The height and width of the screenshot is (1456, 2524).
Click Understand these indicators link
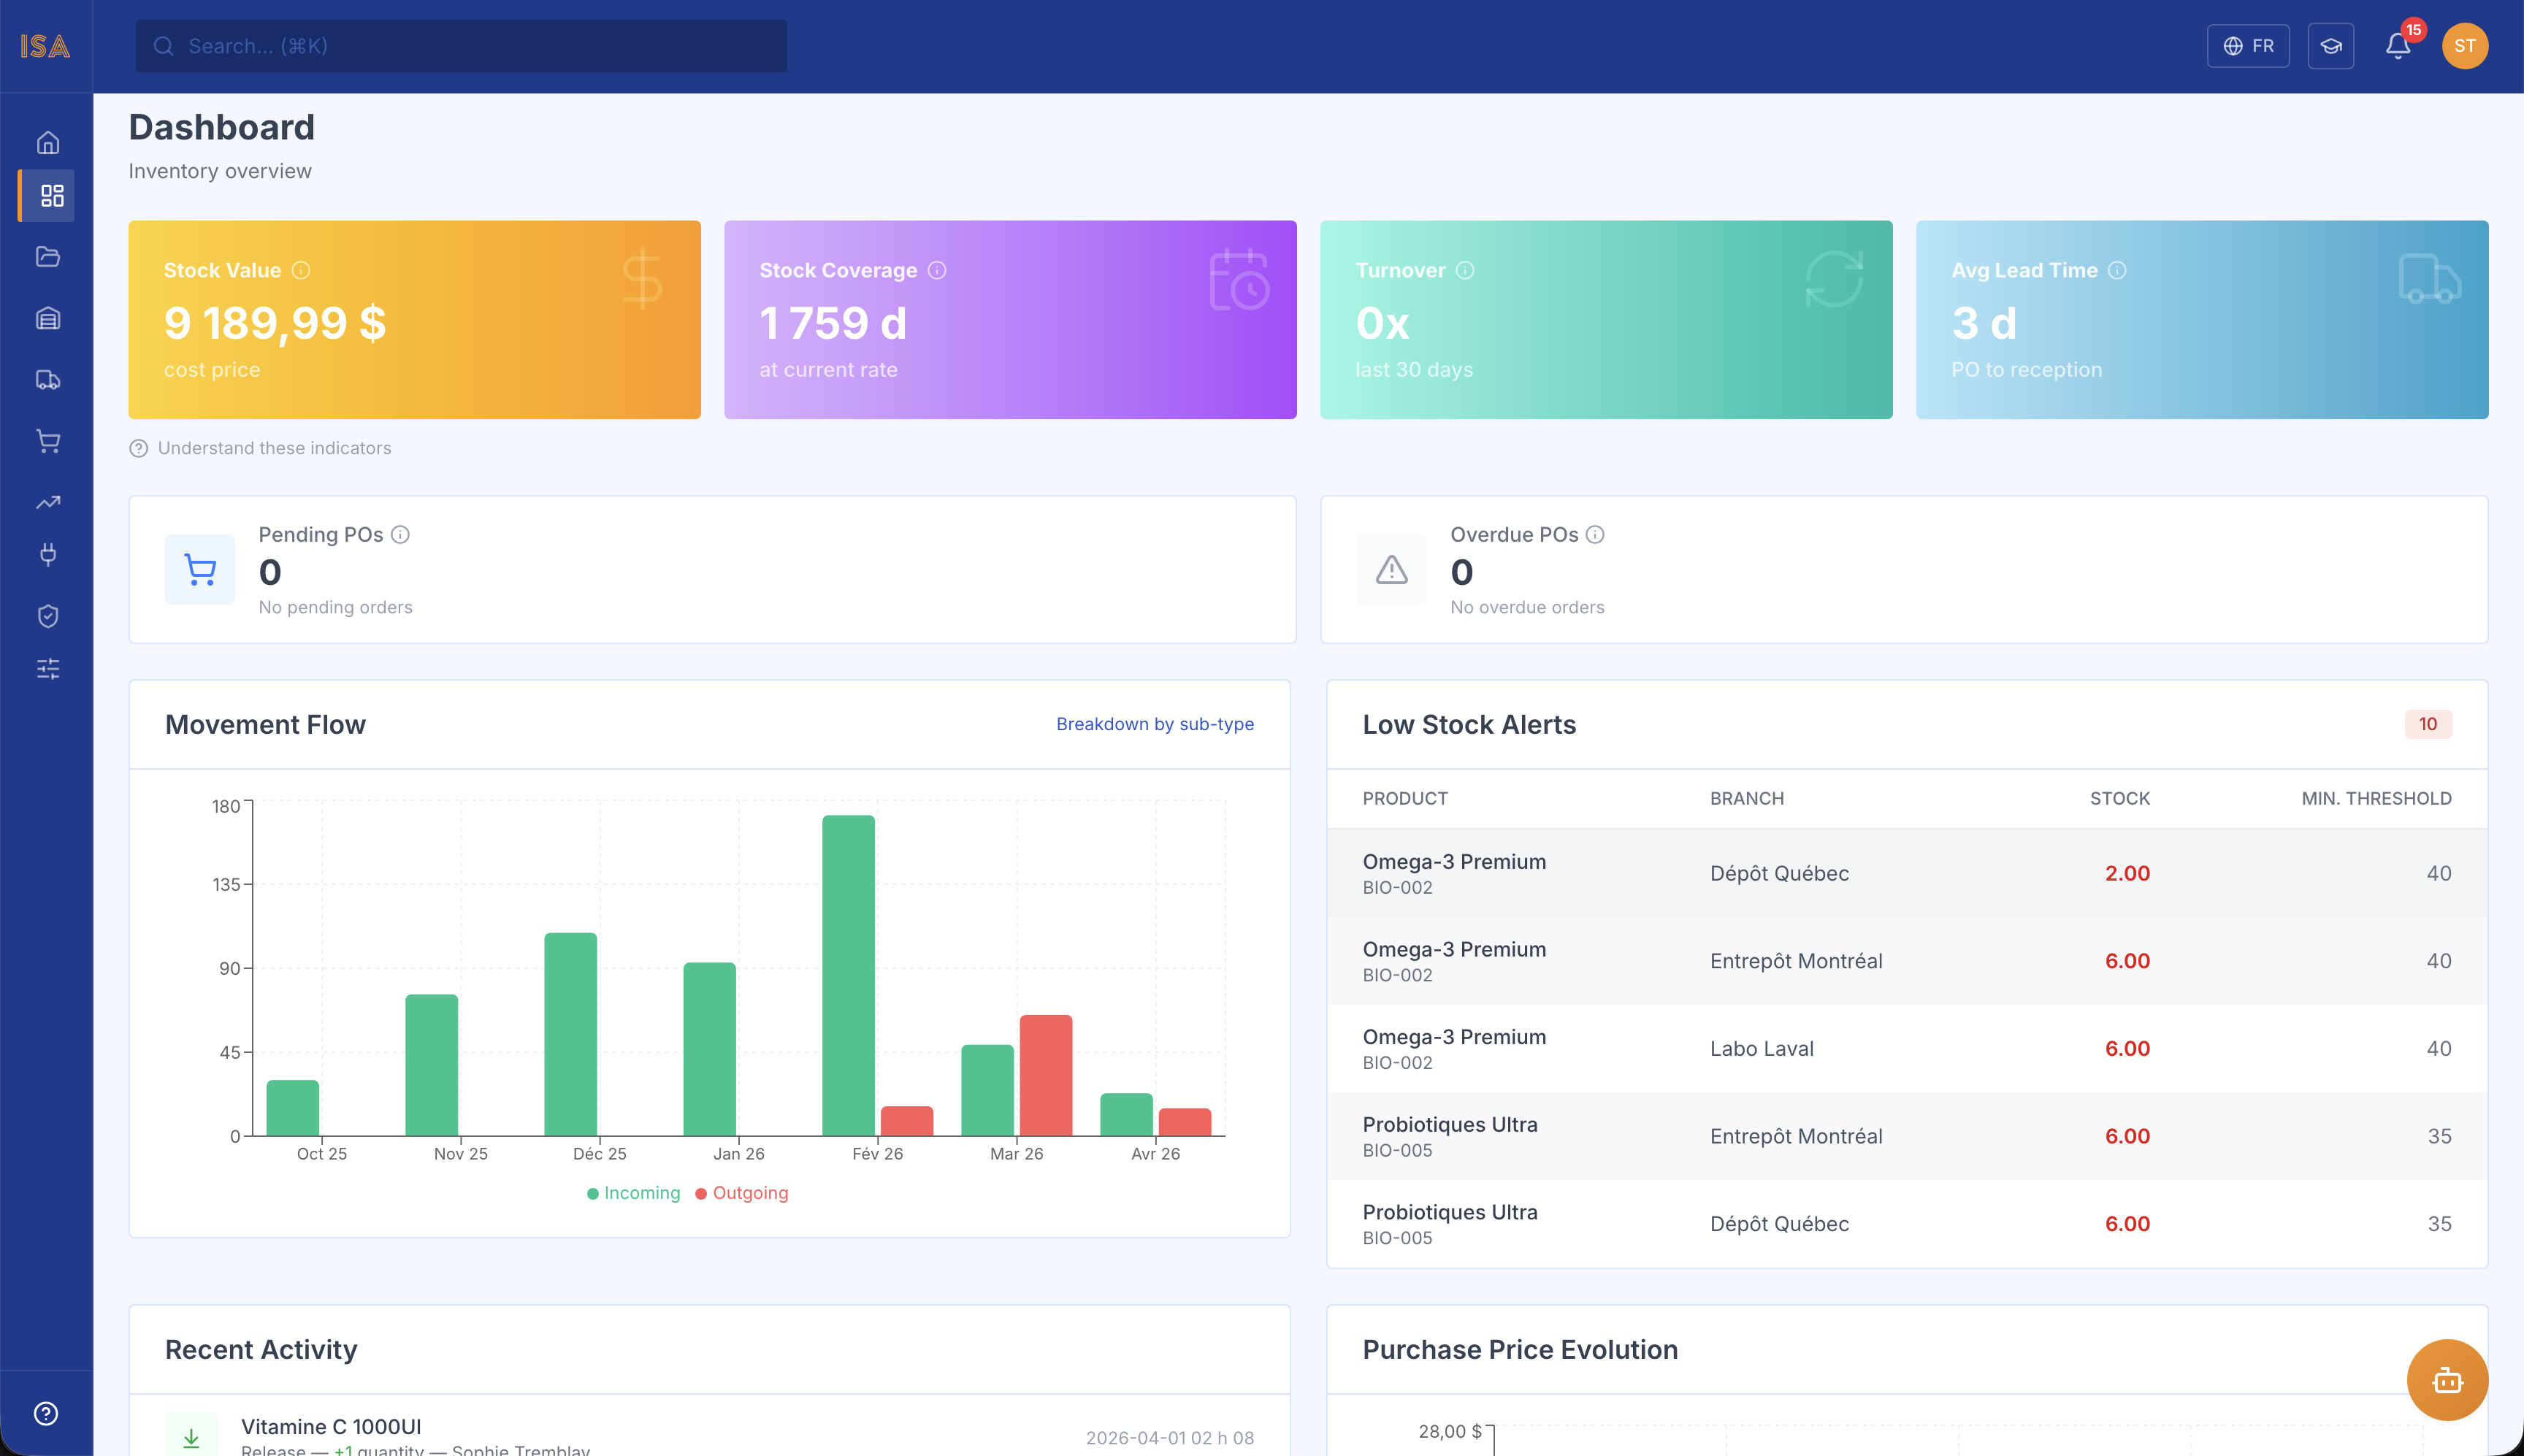[x=273, y=448]
